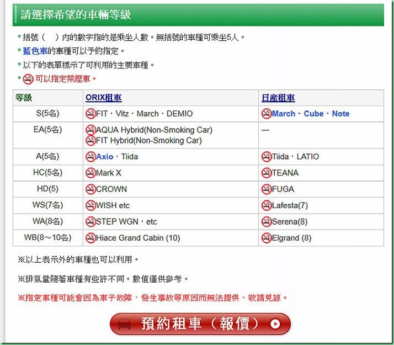The image size is (394, 345).
Task: Click the no-smoking icon beside STEP WGN
Action: pyautogui.click(x=90, y=221)
